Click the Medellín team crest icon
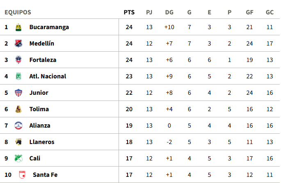The width and height of the screenshot is (281, 183). [x=18, y=43]
